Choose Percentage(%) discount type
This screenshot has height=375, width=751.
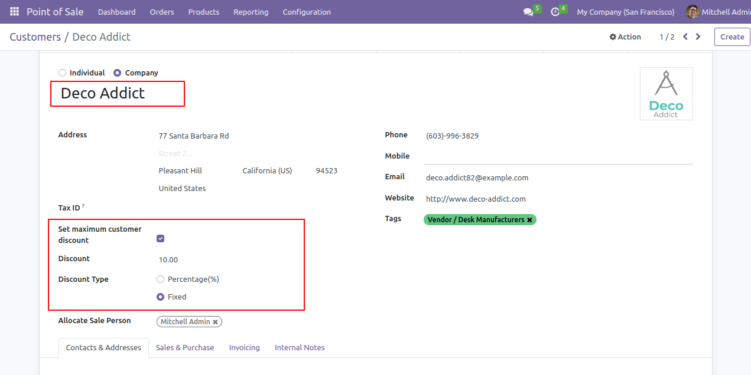click(160, 279)
